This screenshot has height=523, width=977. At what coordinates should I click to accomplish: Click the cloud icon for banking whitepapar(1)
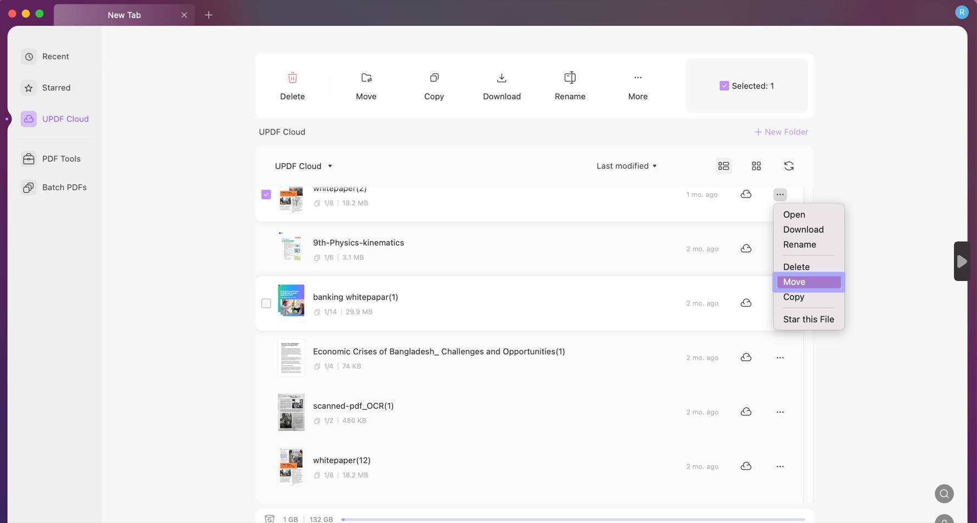point(746,303)
